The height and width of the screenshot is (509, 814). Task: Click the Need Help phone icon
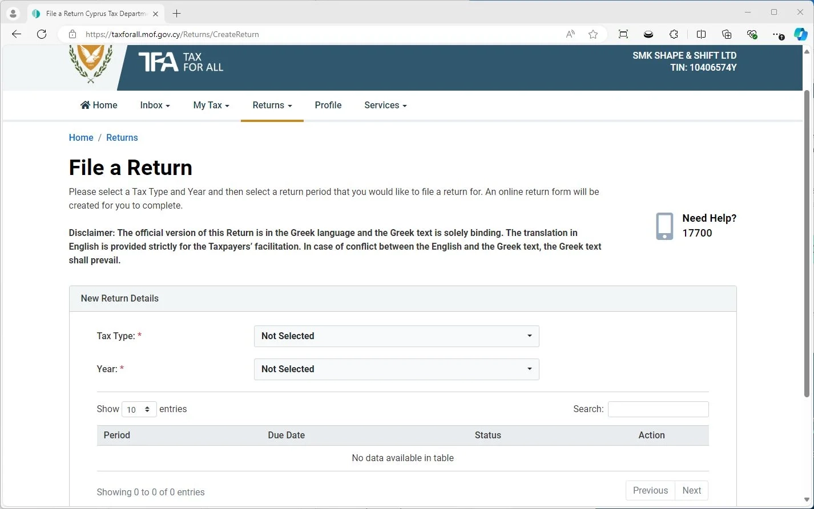point(664,226)
